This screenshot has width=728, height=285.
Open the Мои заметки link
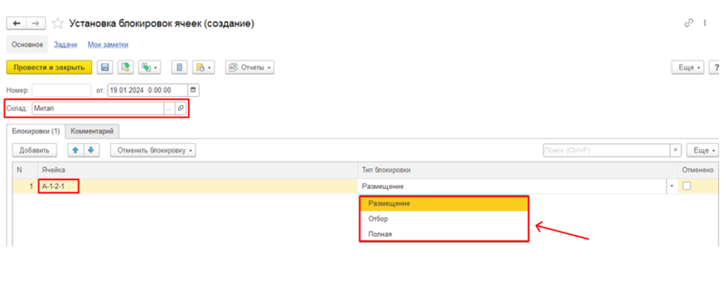(x=108, y=44)
